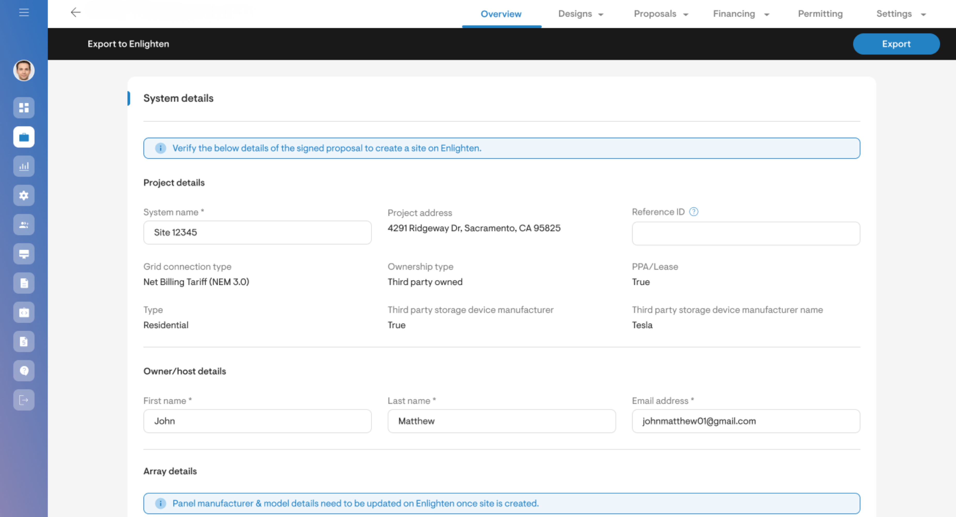The image size is (956, 517).
Task: Open the gear settings icon in sidebar
Action: (24, 195)
